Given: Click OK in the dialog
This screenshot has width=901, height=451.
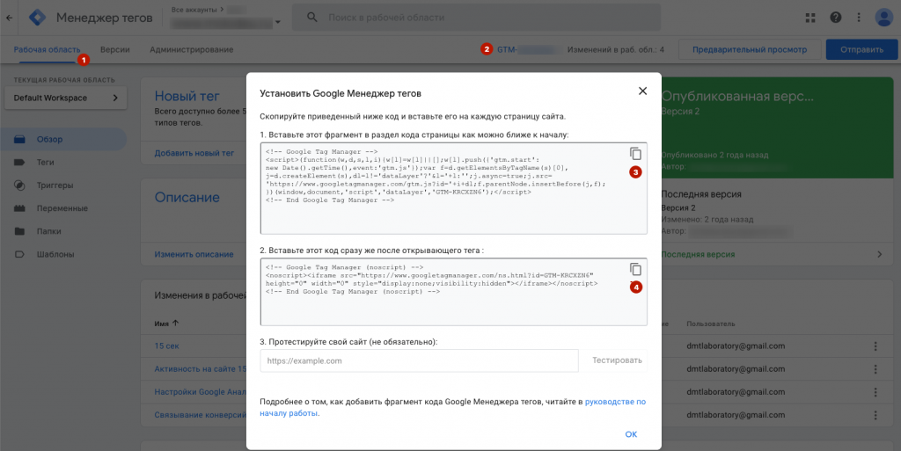Looking at the screenshot, I should pos(631,434).
